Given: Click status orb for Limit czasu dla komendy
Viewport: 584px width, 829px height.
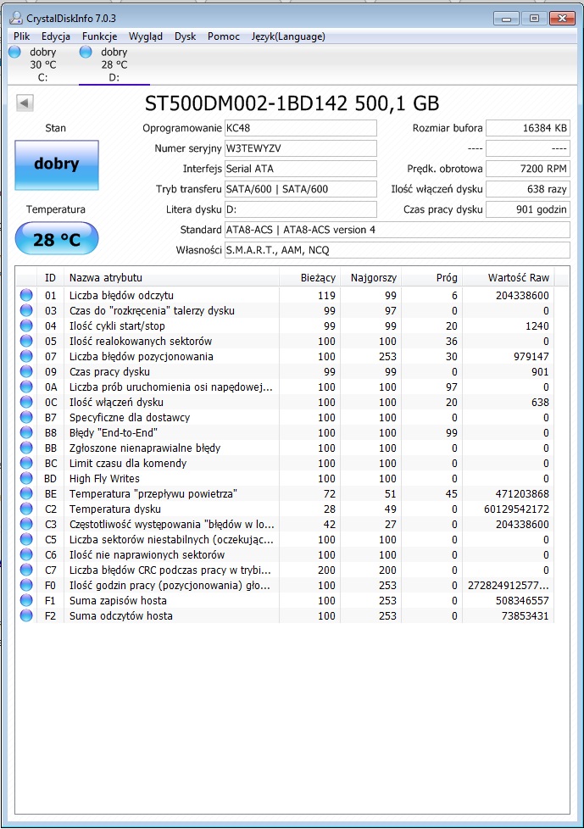Looking at the screenshot, I should point(26,463).
